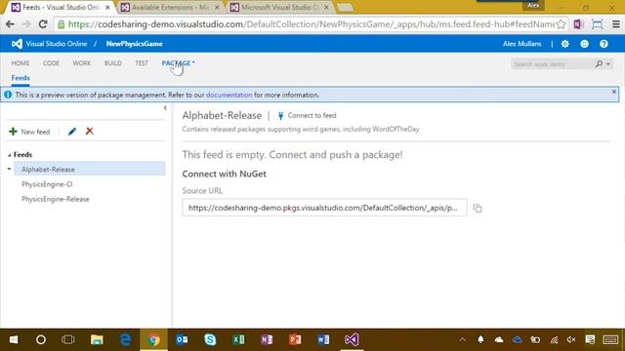The width and height of the screenshot is (625, 351).
Task: Select the PhysicsEngine-CI feed
Action: click(47, 184)
